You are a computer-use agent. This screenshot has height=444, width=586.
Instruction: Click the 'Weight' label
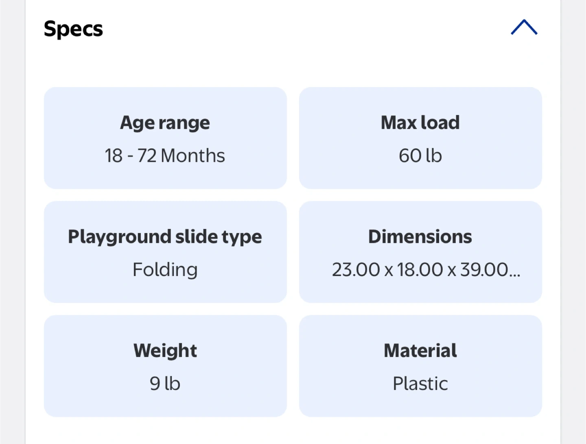pos(165,350)
